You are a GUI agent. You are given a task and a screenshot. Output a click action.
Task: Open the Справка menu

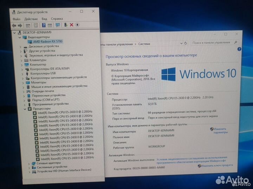(x=57, y=19)
